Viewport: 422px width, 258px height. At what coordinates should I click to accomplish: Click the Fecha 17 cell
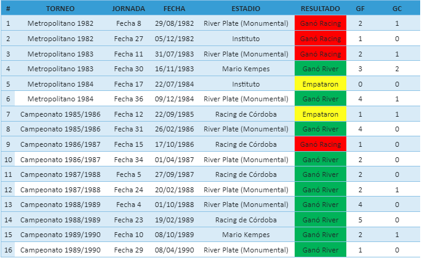coord(129,84)
